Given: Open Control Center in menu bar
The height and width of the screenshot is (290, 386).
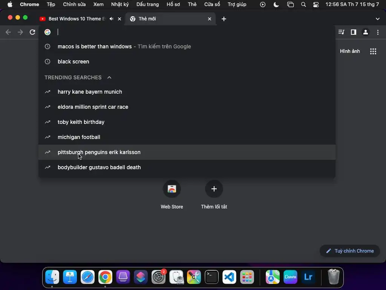Looking at the screenshot, I should pos(316,5).
